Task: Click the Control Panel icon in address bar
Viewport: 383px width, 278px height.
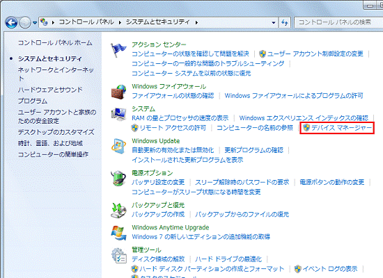Action: (x=44, y=22)
